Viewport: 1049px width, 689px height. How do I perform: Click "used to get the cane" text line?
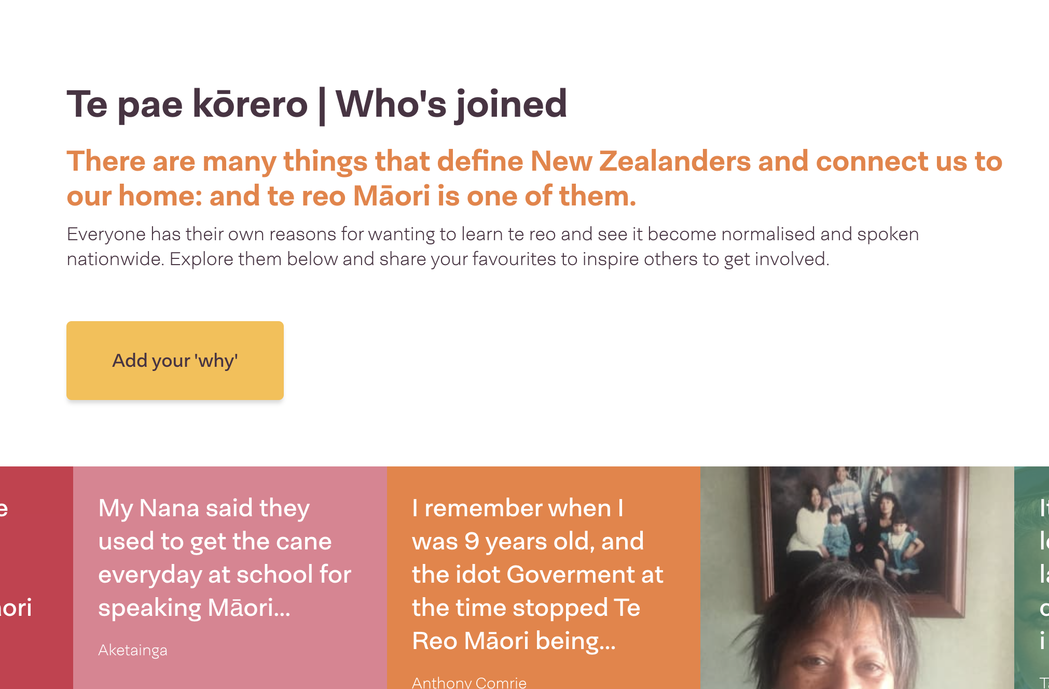[x=215, y=541]
